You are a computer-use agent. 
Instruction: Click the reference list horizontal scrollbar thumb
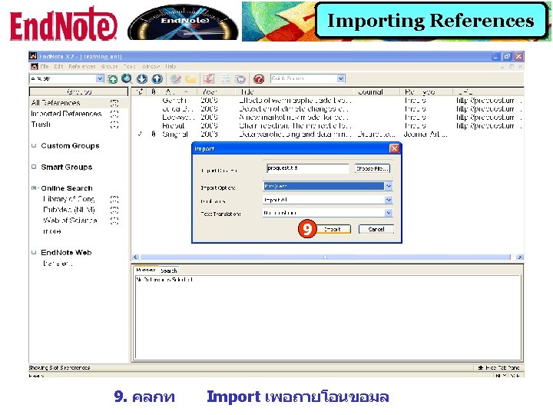pyautogui.click(x=325, y=257)
